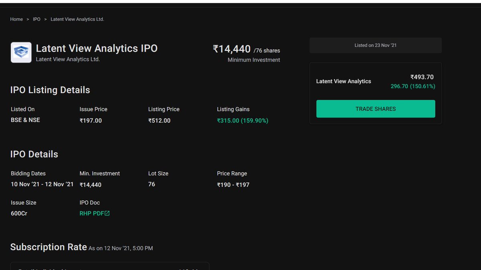Click the Subscription Rate heading

click(49, 247)
